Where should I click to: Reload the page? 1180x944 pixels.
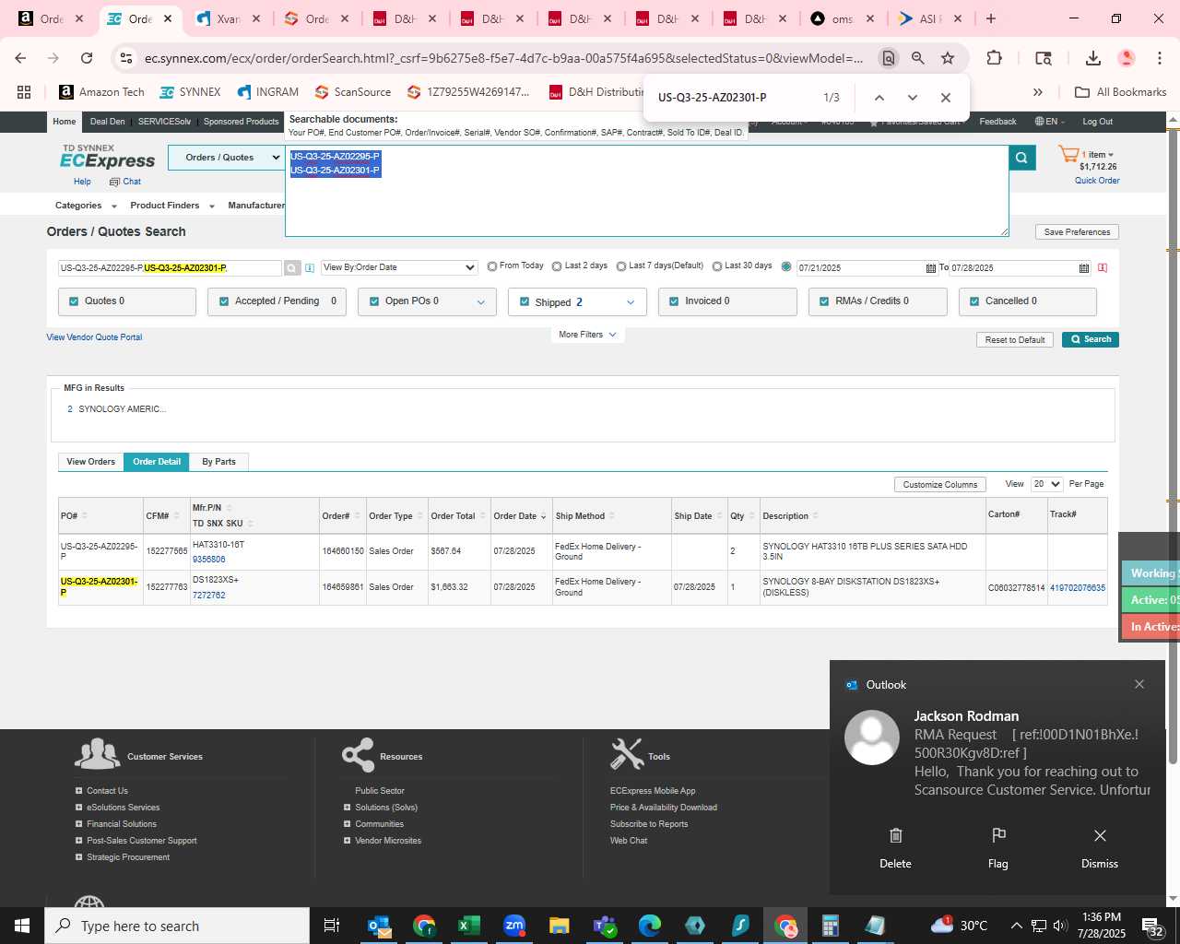pyautogui.click(x=87, y=58)
